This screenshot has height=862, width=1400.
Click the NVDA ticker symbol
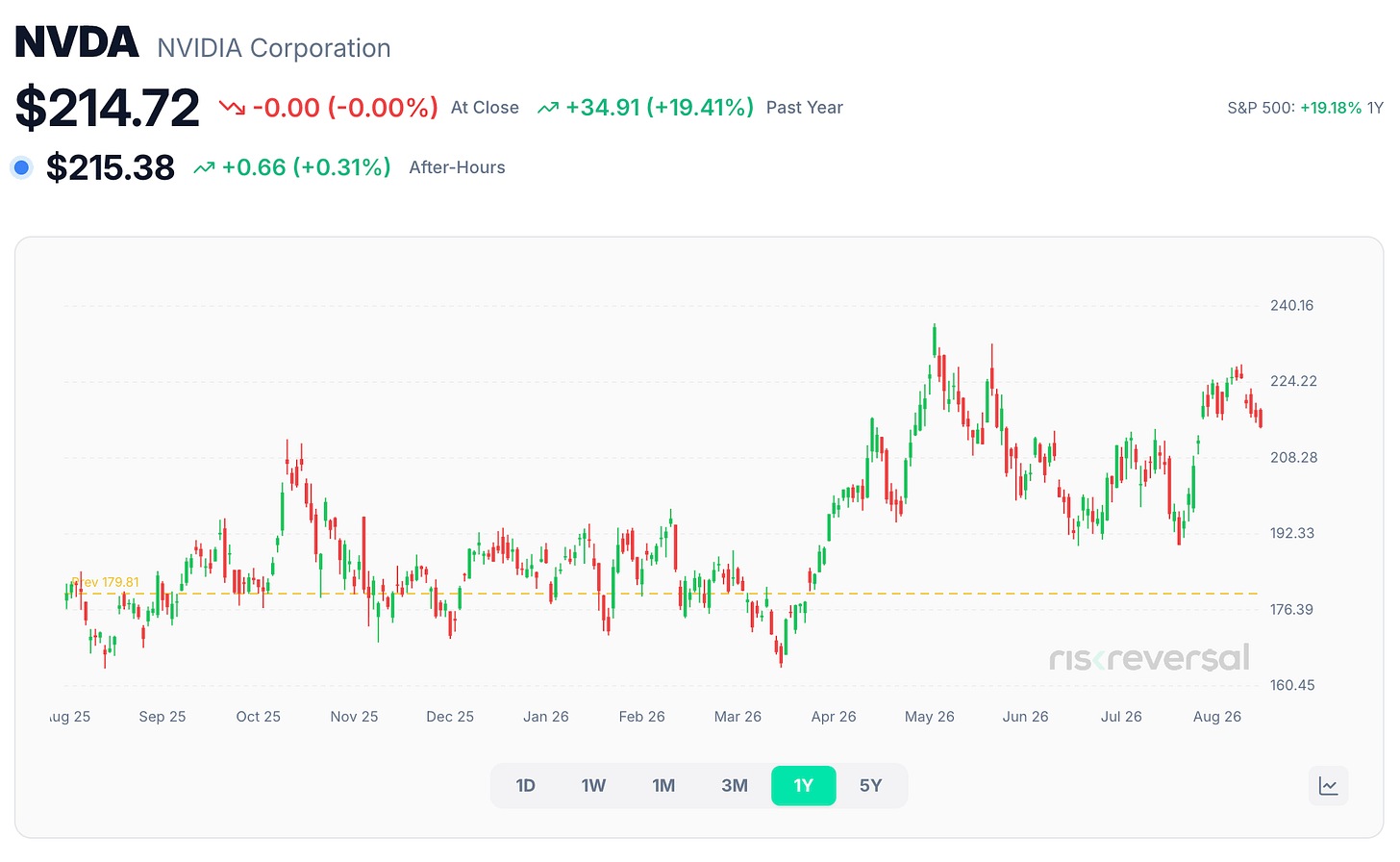tap(77, 42)
